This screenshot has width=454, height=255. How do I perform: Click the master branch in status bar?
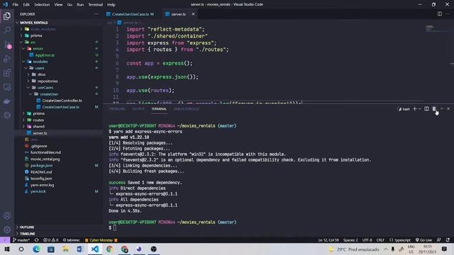(21, 240)
